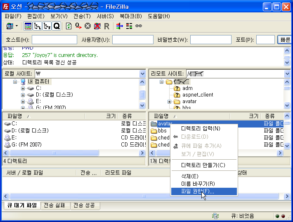The width and height of the screenshot is (293, 222).
Task: Click the disconnect from server icon
Action: (x=97, y=26)
